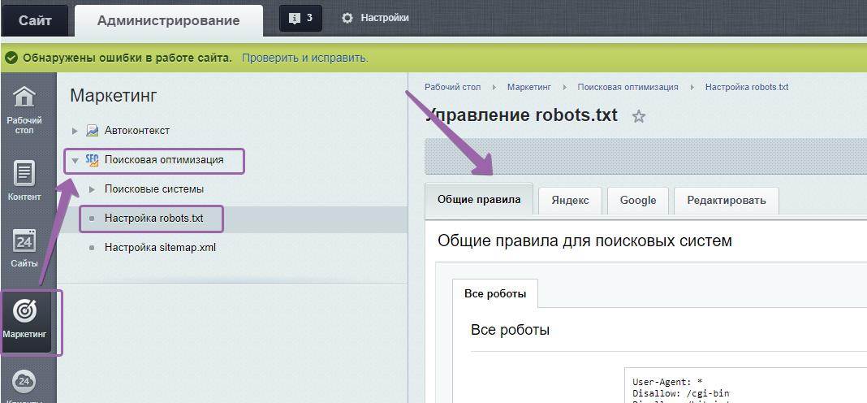867x403 pixels.
Task: Click the Настройки gear icon
Action: click(x=347, y=18)
